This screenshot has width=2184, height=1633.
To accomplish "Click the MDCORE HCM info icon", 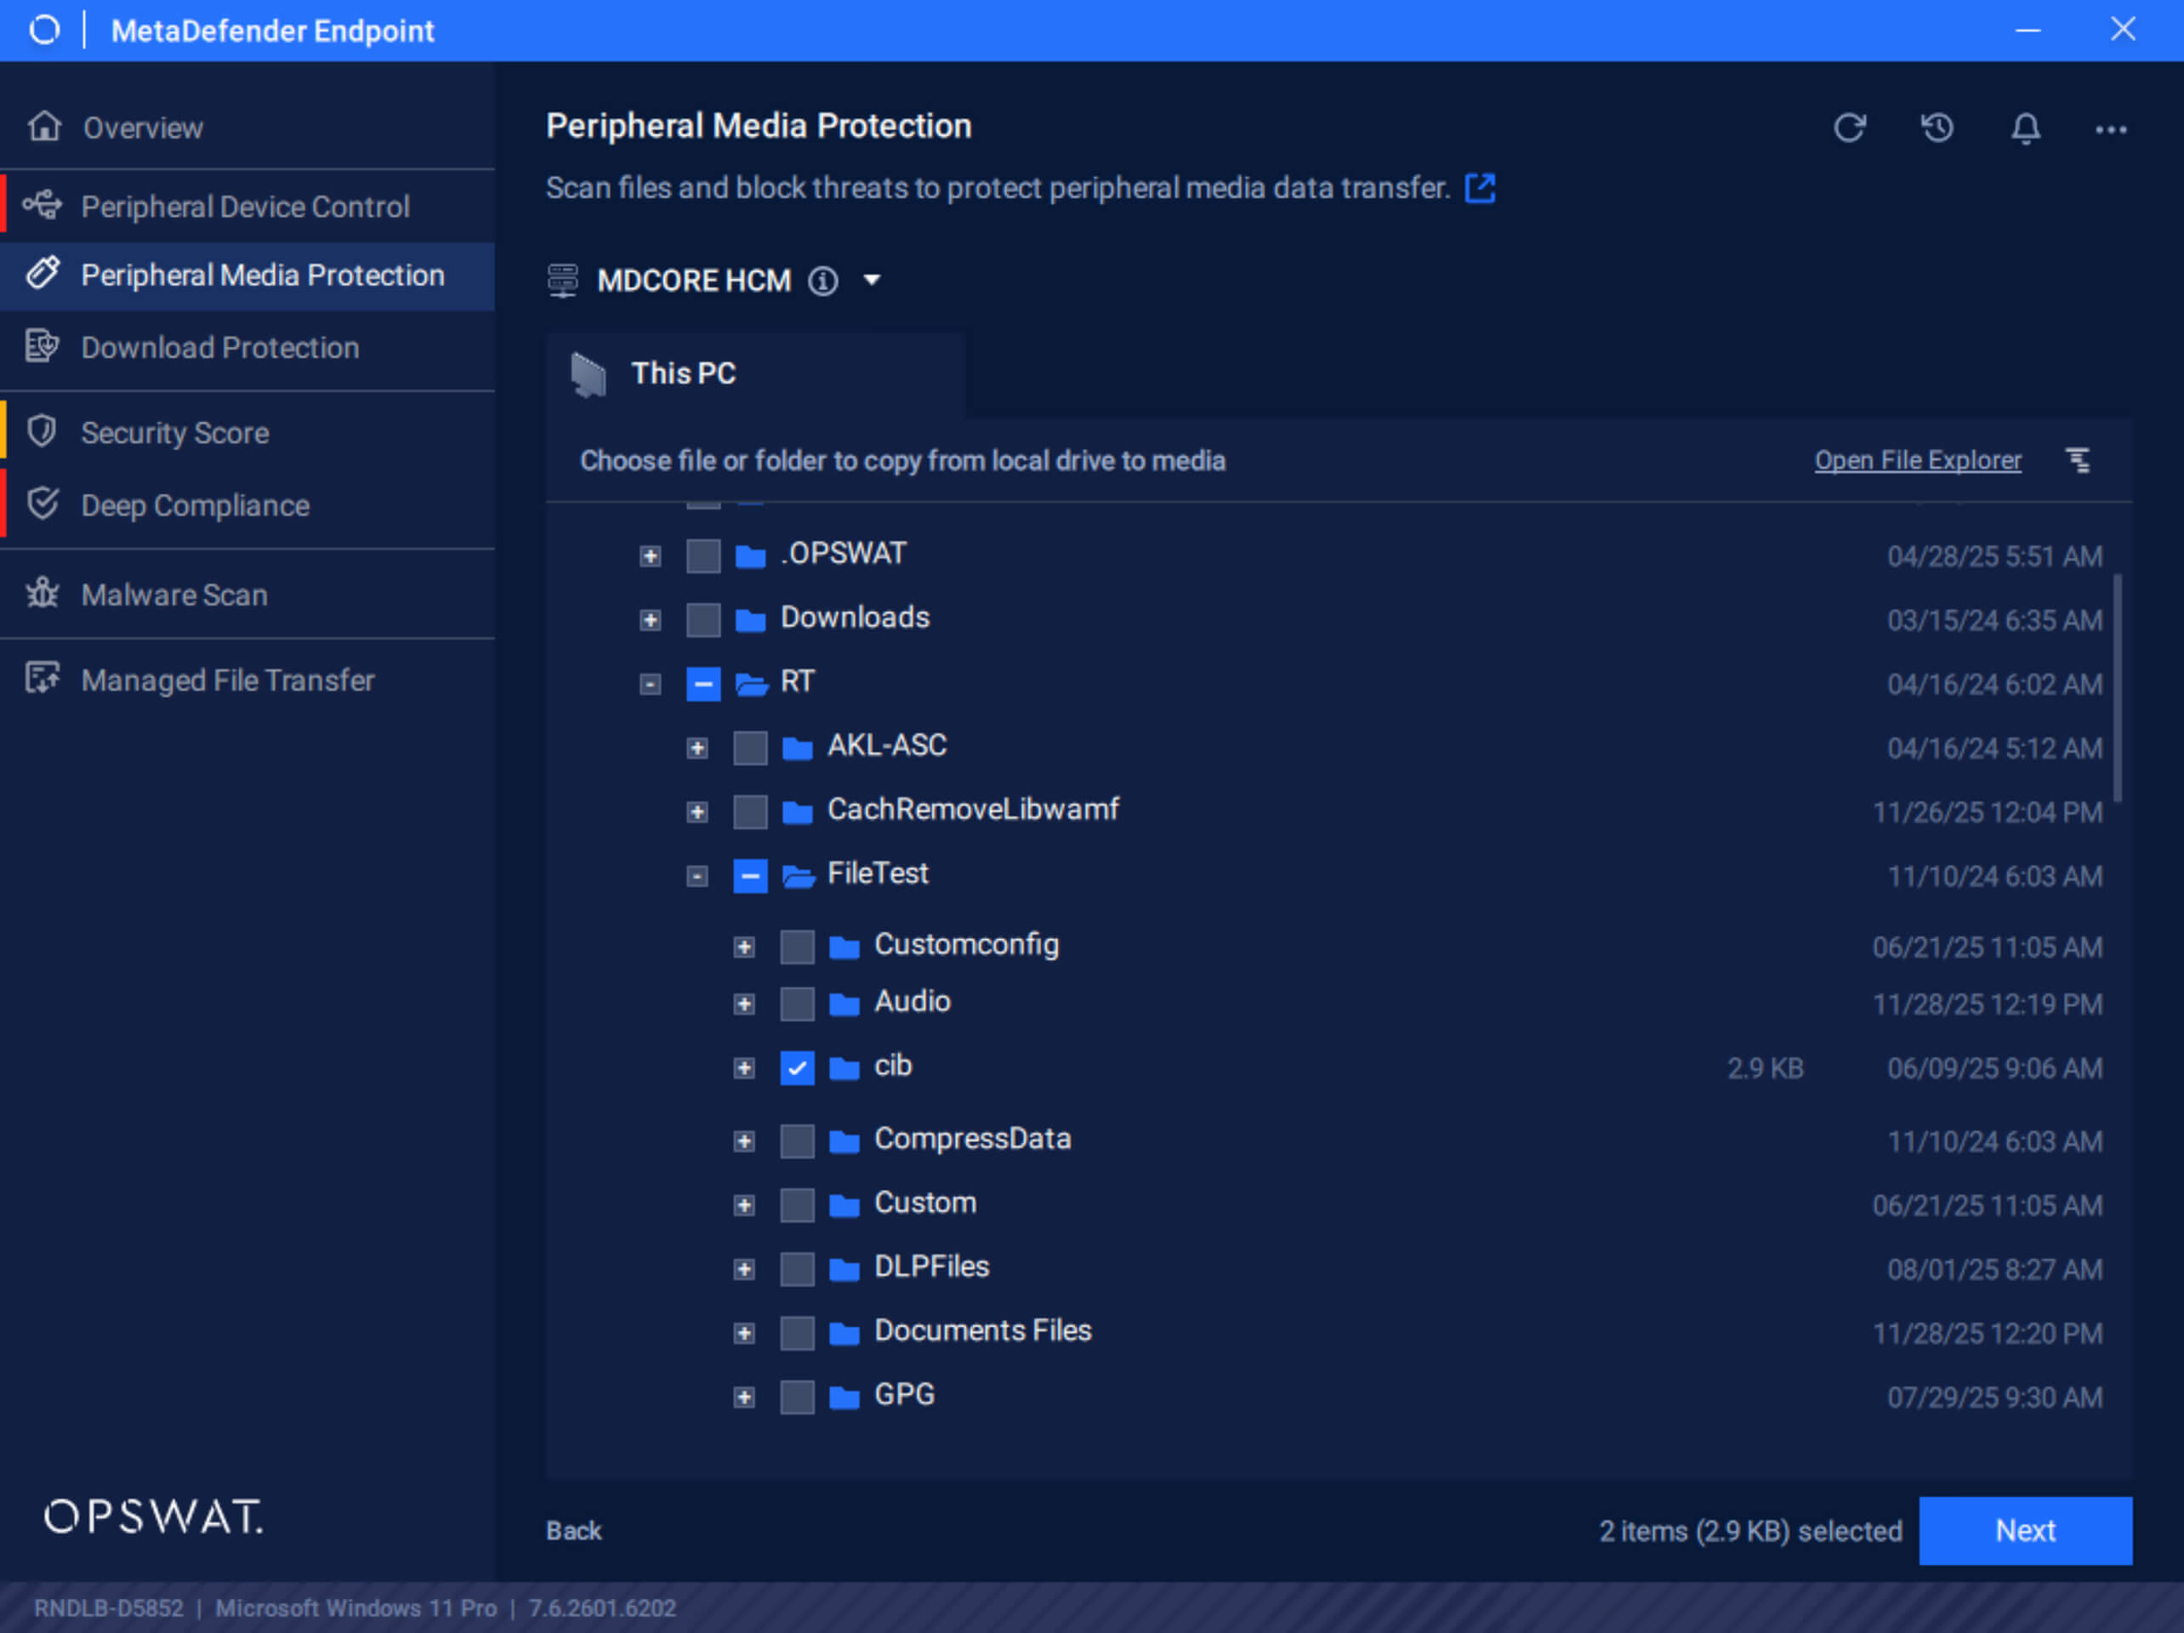I will coord(822,282).
